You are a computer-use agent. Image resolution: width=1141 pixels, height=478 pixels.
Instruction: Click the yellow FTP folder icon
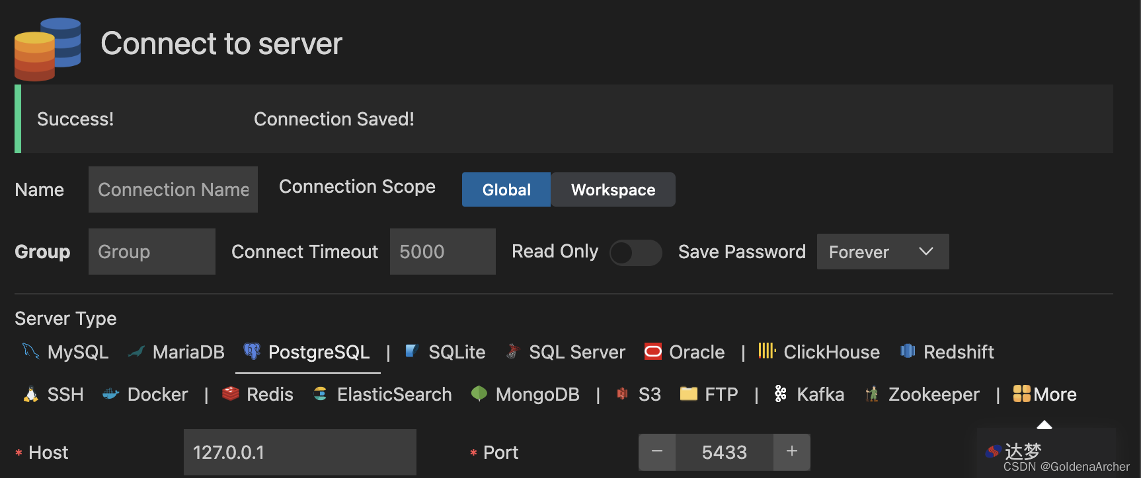pos(689,393)
